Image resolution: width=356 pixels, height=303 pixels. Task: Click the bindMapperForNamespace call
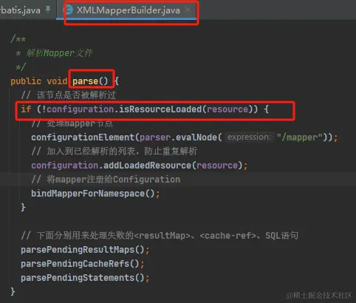(88, 194)
